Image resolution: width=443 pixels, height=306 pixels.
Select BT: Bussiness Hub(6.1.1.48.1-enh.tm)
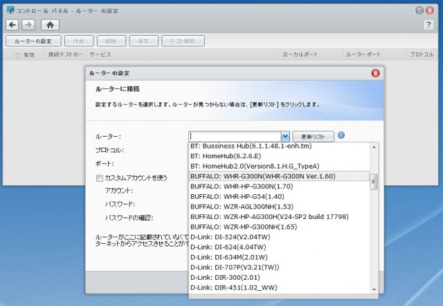tap(279, 146)
